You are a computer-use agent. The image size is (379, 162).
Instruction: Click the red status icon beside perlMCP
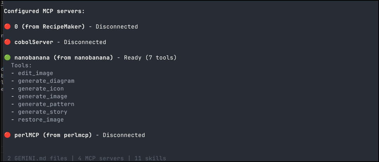[x=7, y=135]
